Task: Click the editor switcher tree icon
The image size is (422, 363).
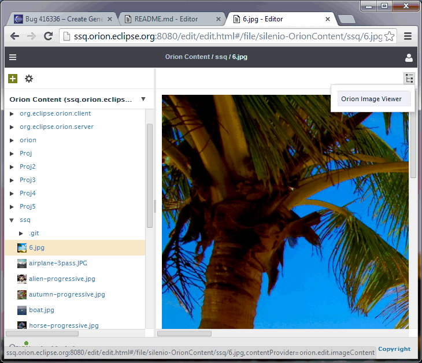Action: pyautogui.click(x=409, y=79)
